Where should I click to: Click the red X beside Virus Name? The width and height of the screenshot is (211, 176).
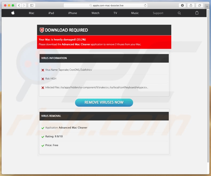(x=43, y=70)
